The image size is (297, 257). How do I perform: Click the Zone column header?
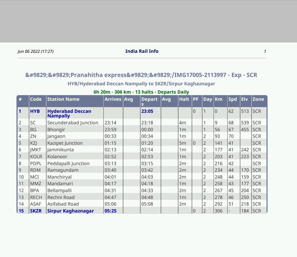[x=258, y=99]
